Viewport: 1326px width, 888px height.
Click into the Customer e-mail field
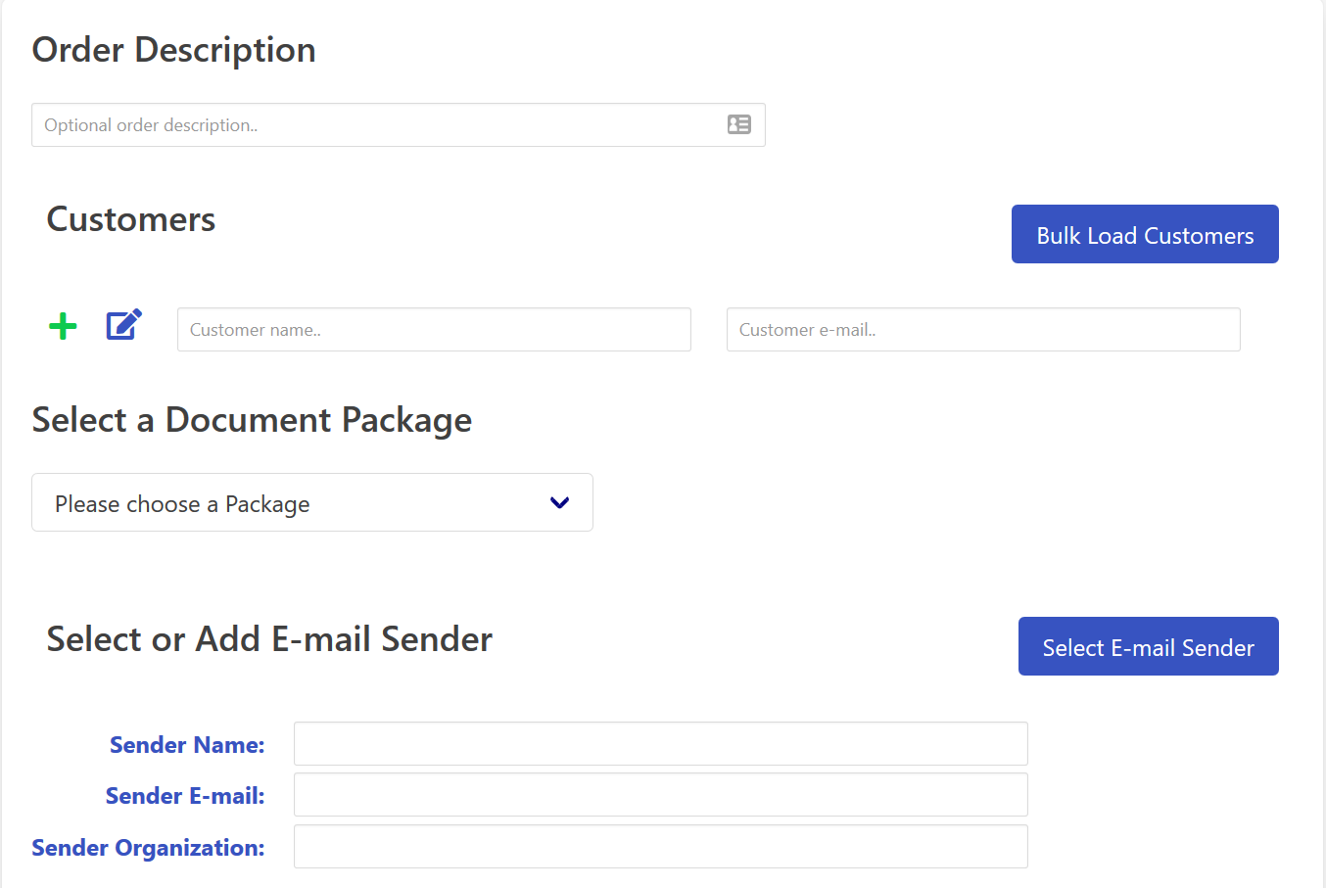983,330
